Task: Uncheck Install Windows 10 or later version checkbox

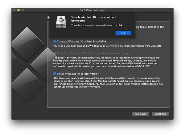Action: click(55, 74)
